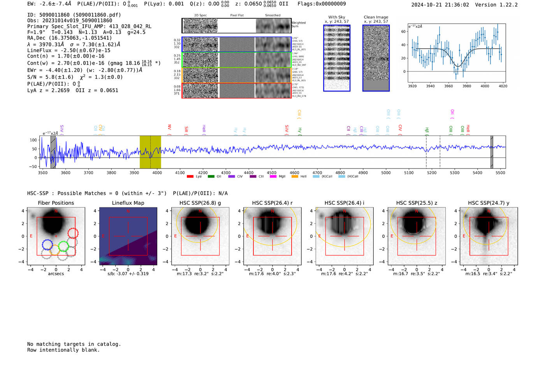
Task: Click the HeII orange legend swatch
Action: point(295,176)
